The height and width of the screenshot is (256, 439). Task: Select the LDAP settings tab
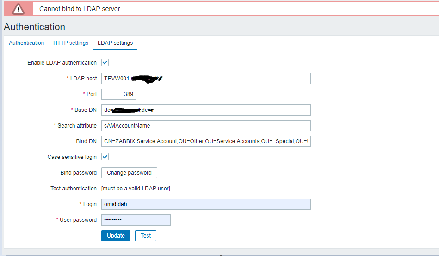pos(115,43)
